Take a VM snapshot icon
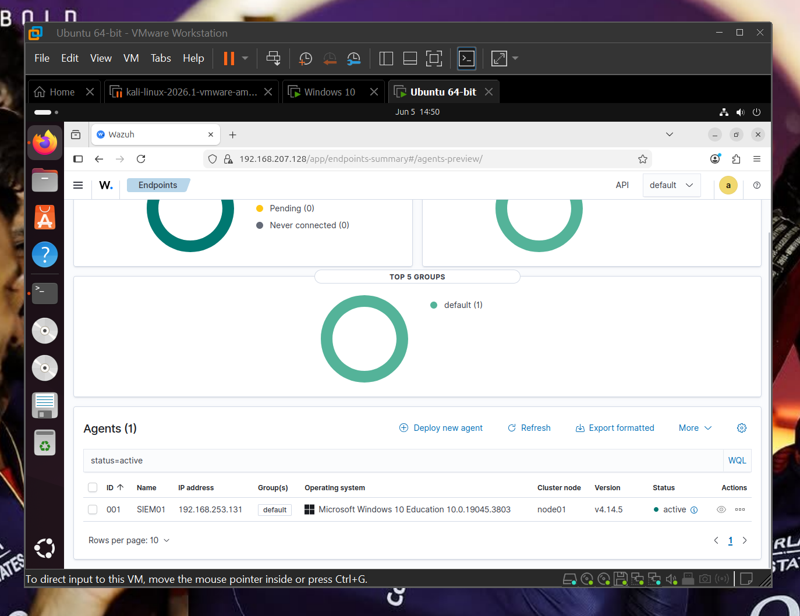This screenshot has width=800, height=616. tap(305, 58)
